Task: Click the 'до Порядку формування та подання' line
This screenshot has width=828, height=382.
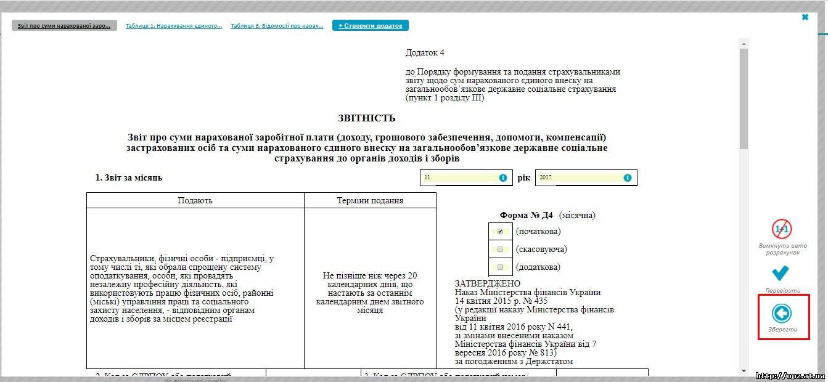Action: 513,72
